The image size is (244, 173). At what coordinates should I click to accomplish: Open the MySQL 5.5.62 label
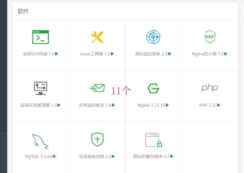click(39, 157)
